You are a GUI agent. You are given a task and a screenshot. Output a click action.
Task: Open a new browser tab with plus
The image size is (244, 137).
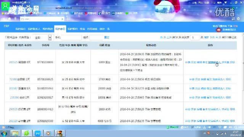tap(67, 19)
